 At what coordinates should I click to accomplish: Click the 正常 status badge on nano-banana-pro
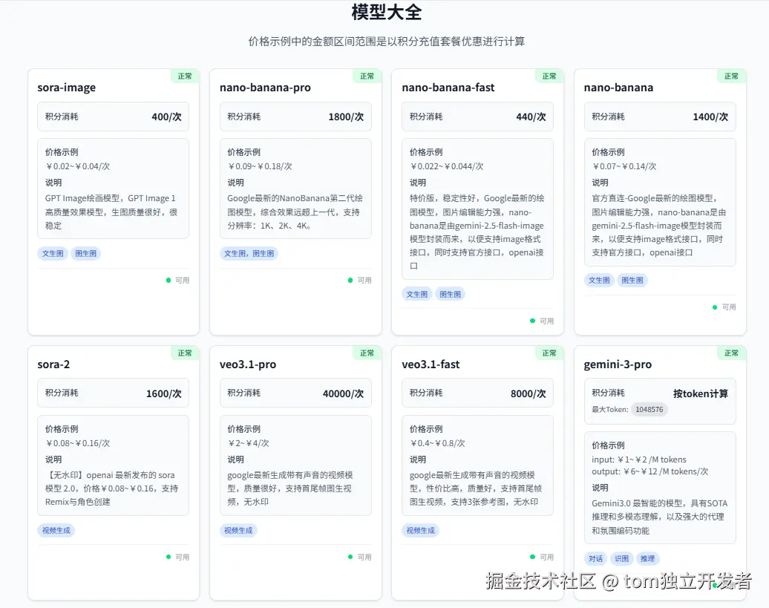367,76
